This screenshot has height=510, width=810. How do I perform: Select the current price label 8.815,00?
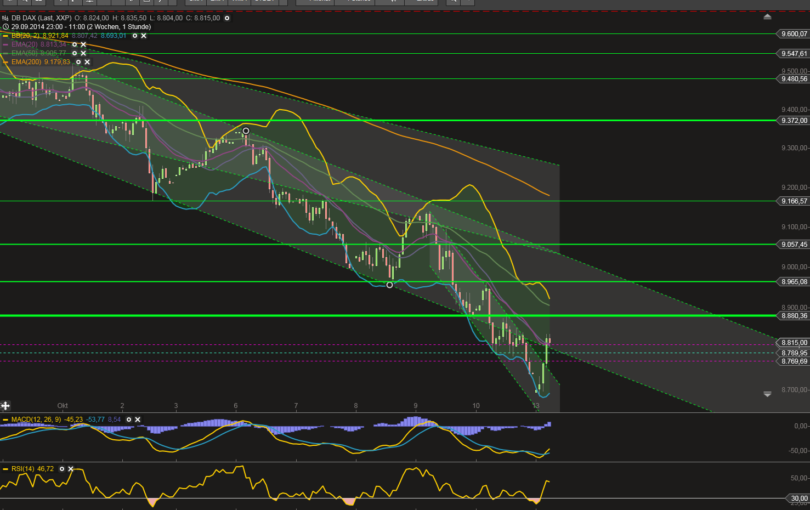[793, 343]
